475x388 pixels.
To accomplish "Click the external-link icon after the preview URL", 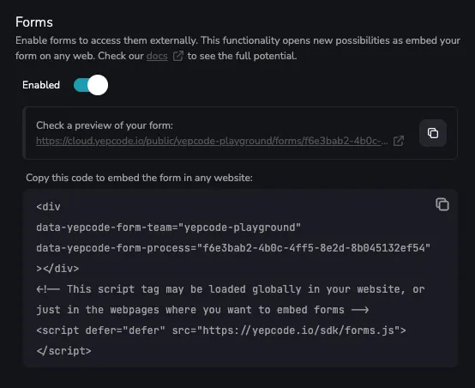I will [x=399, y=141].
